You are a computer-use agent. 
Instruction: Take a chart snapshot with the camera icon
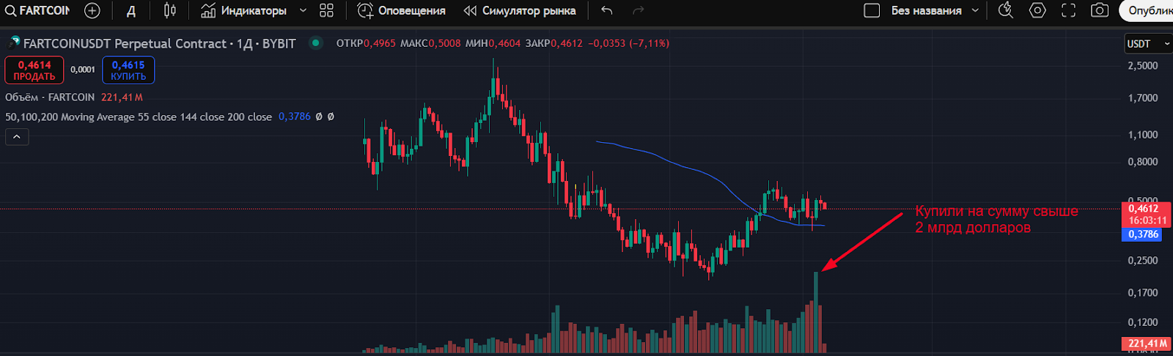[1100, 11]
